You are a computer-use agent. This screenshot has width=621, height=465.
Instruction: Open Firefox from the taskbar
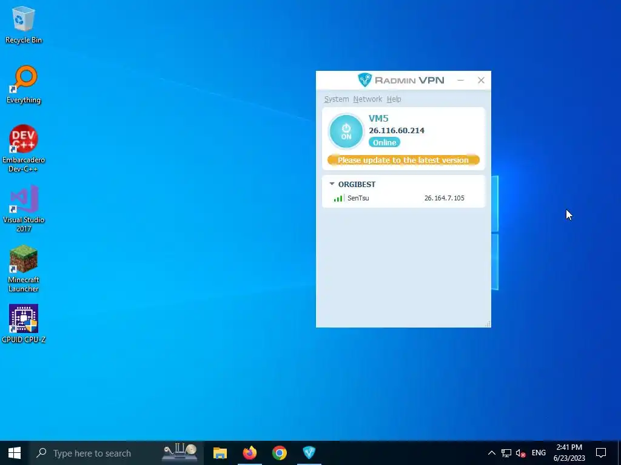coord(249,453)
